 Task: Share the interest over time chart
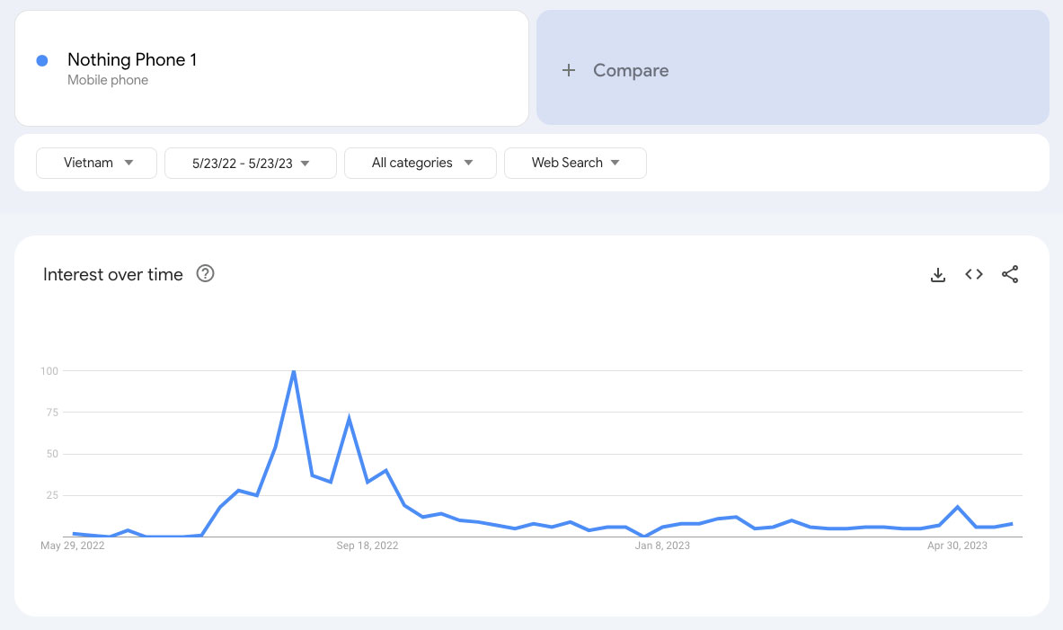click(1010, 274)
